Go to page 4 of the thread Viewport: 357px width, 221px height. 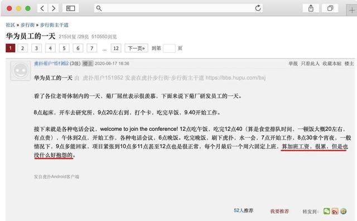[x=50, y=48]
